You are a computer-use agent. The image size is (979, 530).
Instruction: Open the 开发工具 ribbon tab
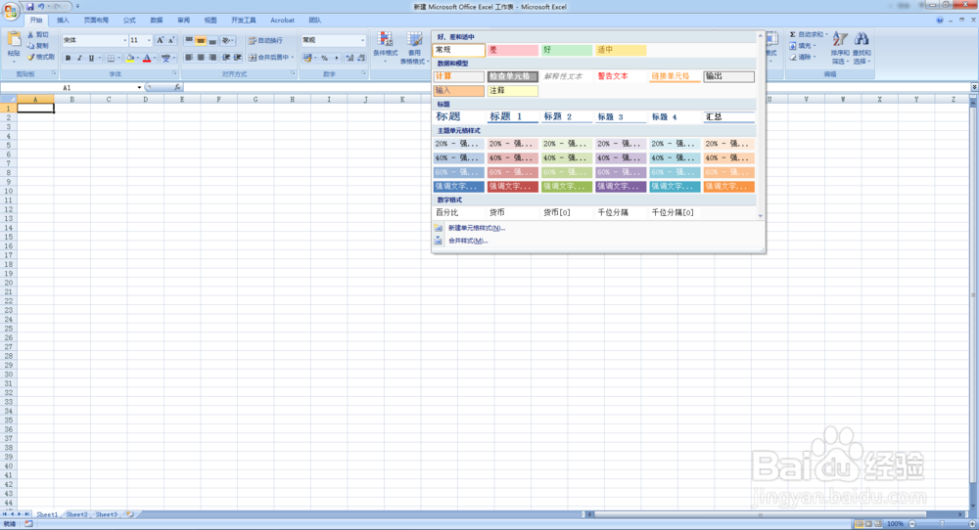point(244,21)
